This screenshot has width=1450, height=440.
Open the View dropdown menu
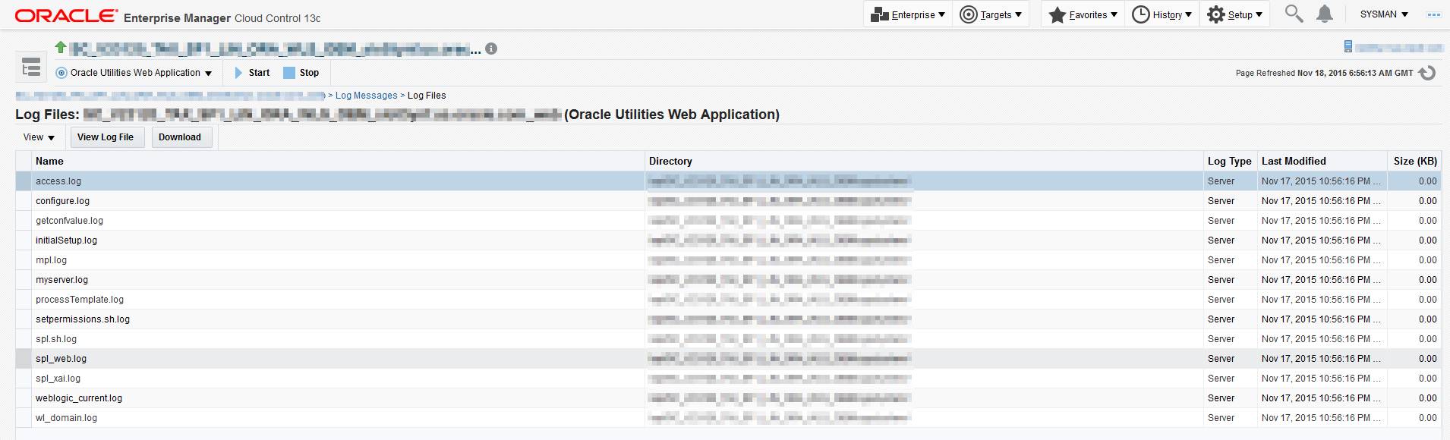point(39,137)
